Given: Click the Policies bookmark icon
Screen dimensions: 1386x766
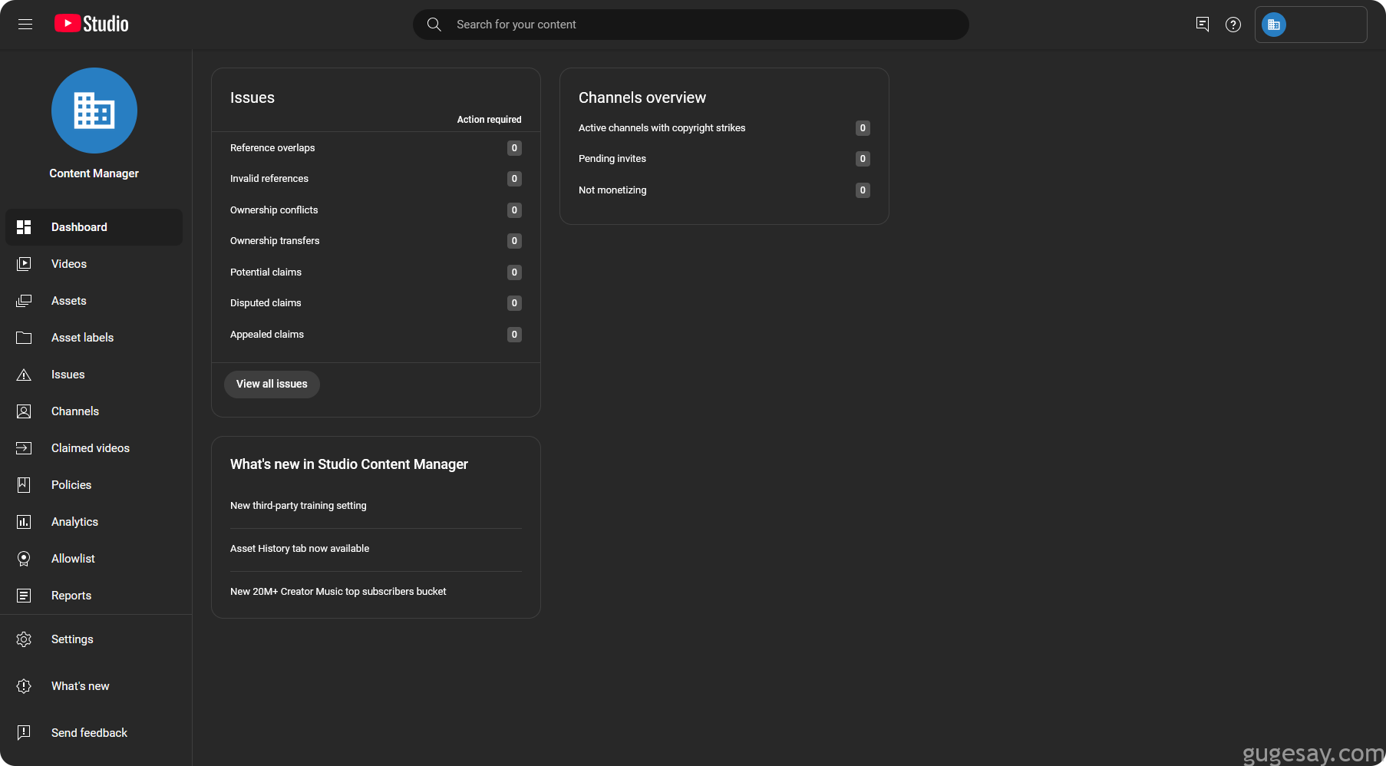Looking at the screenshot, I should click(24, 485).
